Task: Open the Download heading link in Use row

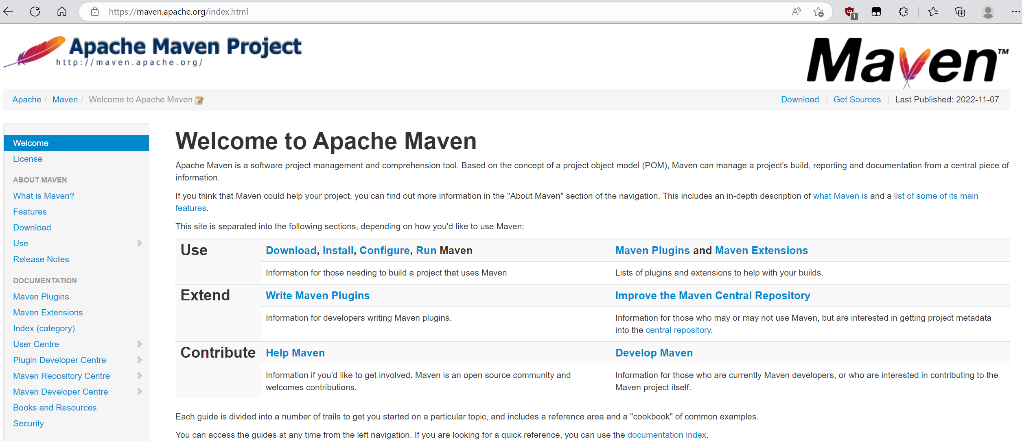Action: (291, 250)
